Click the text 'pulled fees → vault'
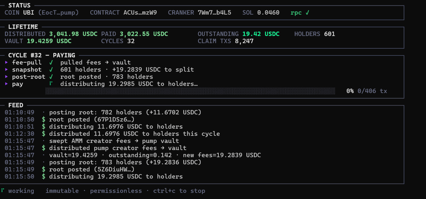Screen dimensions: 426x199 coord(95,63)
